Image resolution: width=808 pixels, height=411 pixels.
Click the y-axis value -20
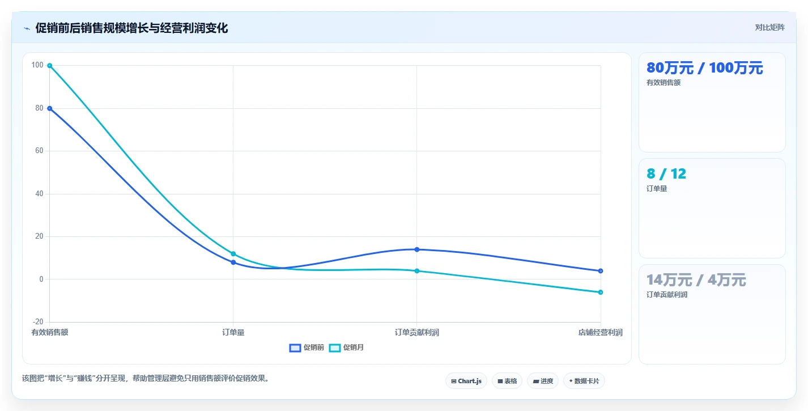click(x=37, y=322)
